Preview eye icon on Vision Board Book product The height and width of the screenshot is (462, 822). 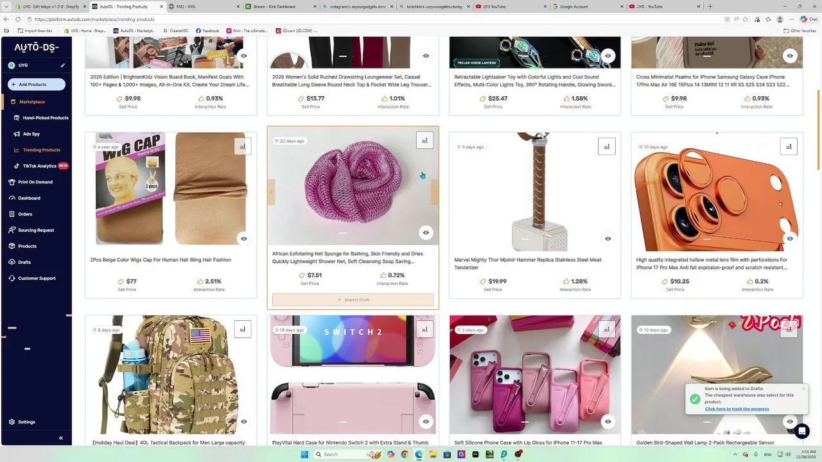tap(244, 56)
